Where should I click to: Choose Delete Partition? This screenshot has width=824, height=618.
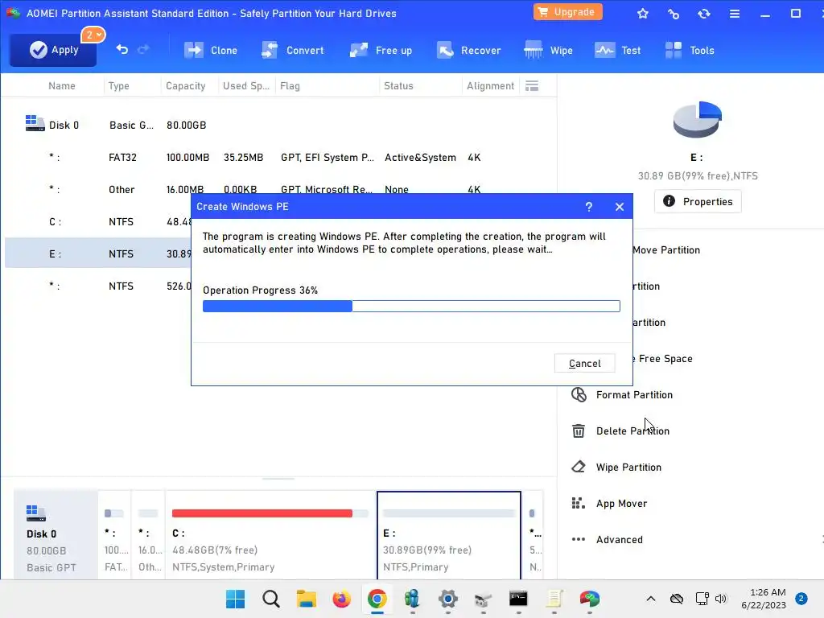(x=632, y=431)
